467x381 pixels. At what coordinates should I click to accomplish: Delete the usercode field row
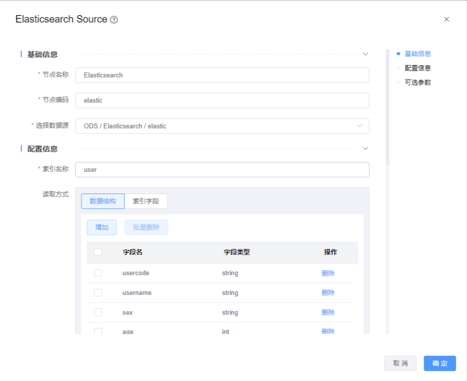(x=328, y=273)
